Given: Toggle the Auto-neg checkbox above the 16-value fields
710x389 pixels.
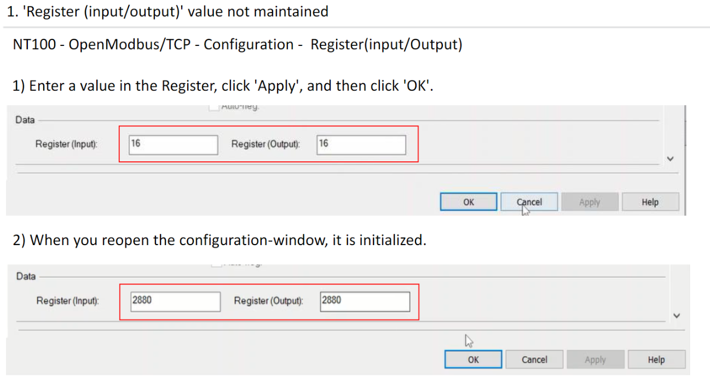Looking at the screenshot, I should pyautogui.click(x=213, y=108).
